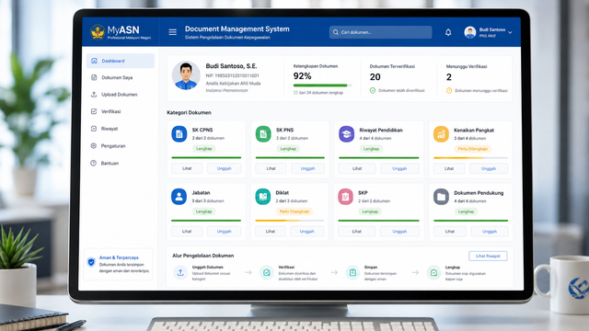Click the Lengkap step workflow icon

click(x=433, y=272)
